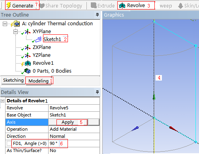Screen dimensions: 199x154
Task: Click Apply for the Axis selection
Action: tap(68, 122)
